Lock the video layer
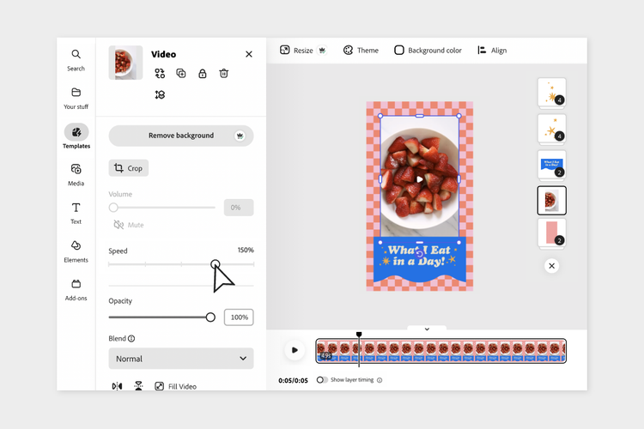 (203, 74)
